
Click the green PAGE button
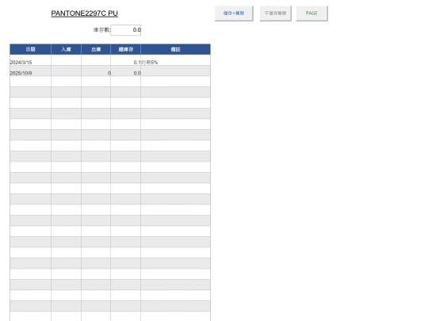point(311,13)
